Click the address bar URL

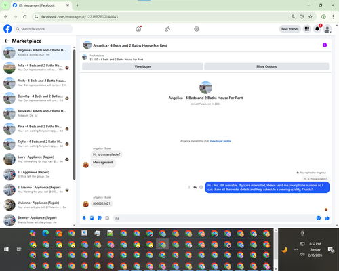coord(79,17)
